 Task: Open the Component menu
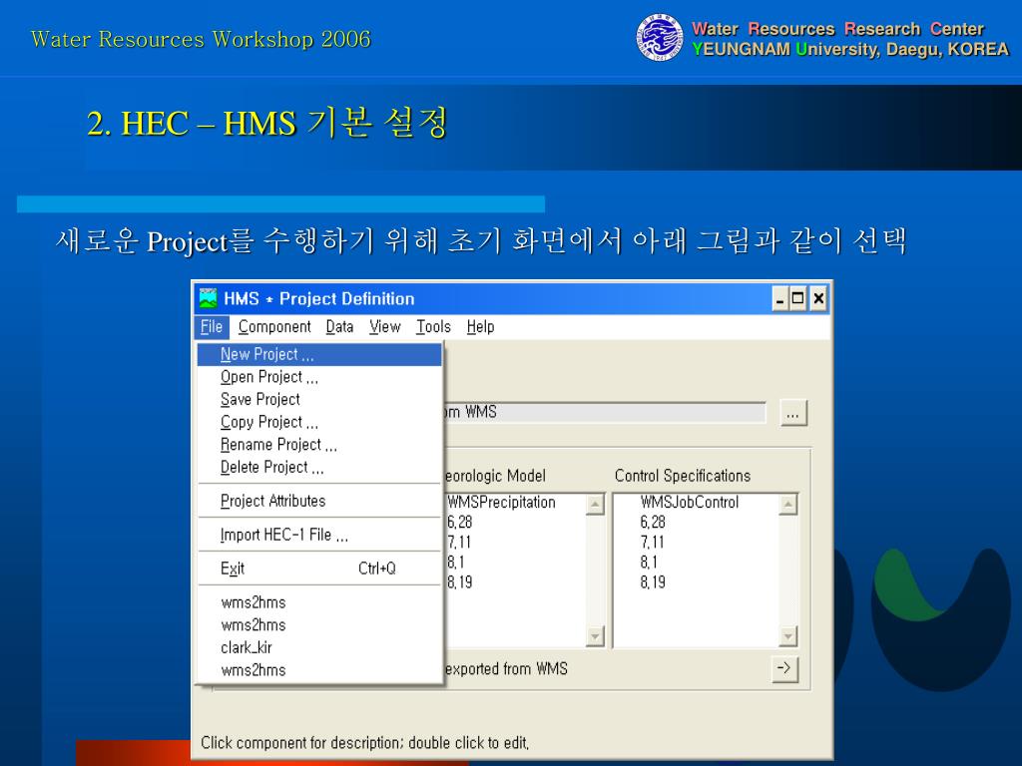click(x=274, y=327)
